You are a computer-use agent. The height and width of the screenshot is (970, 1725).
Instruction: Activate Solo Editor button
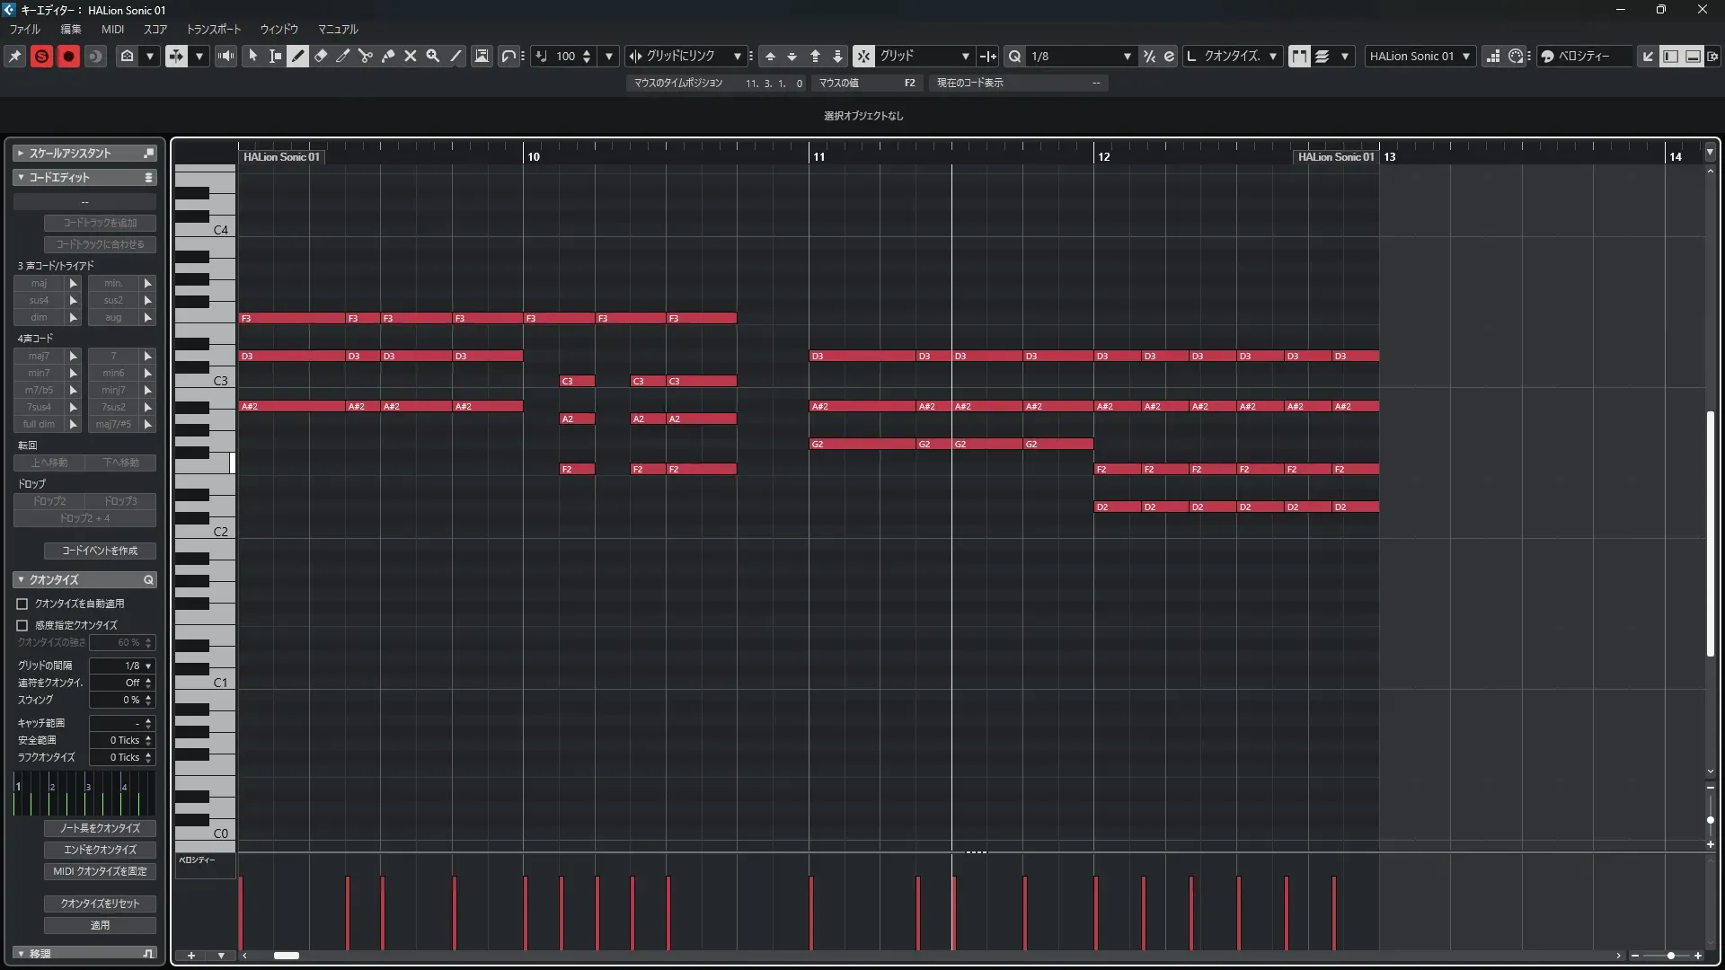click(x=41, y=56)
